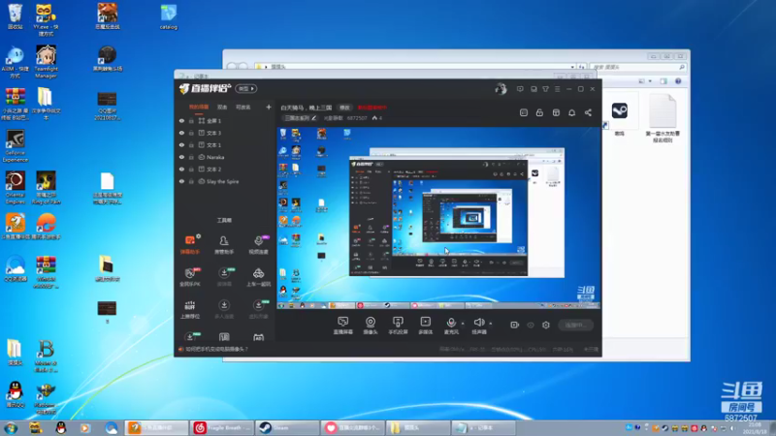The image size is (776, 436).
Task: Select the orange highlighted scene tab
Action: (199, 107)
